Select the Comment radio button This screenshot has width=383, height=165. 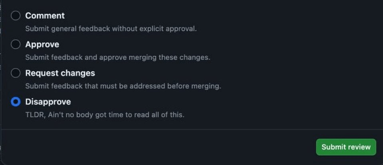(x=16, y=16)
